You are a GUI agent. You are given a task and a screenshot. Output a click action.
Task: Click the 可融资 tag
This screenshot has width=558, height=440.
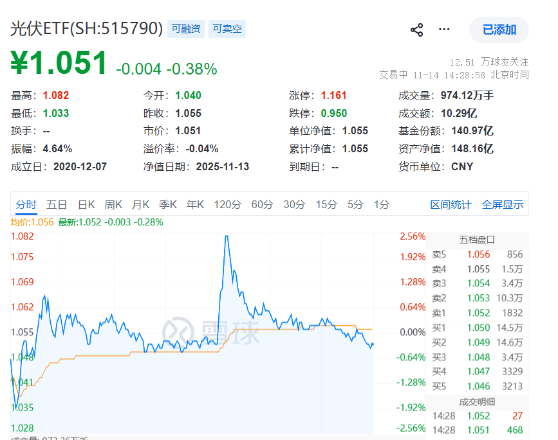click(x=186, y=29)
